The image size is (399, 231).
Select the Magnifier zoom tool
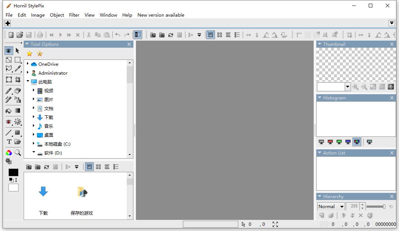[17, 153]
